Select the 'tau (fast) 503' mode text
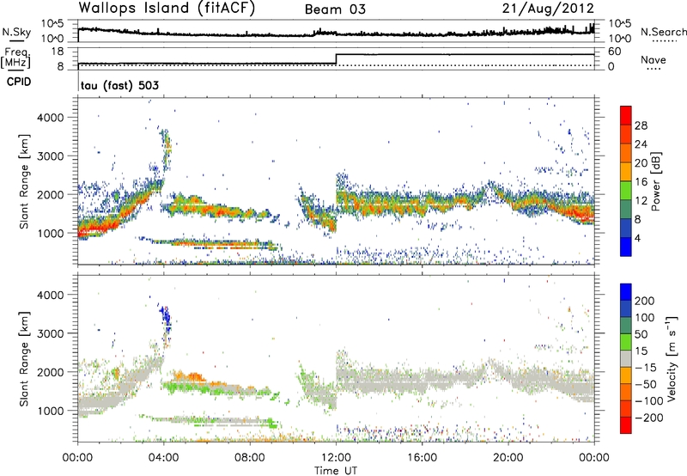This screenshot has width=687, height=476. coord(119,85)
